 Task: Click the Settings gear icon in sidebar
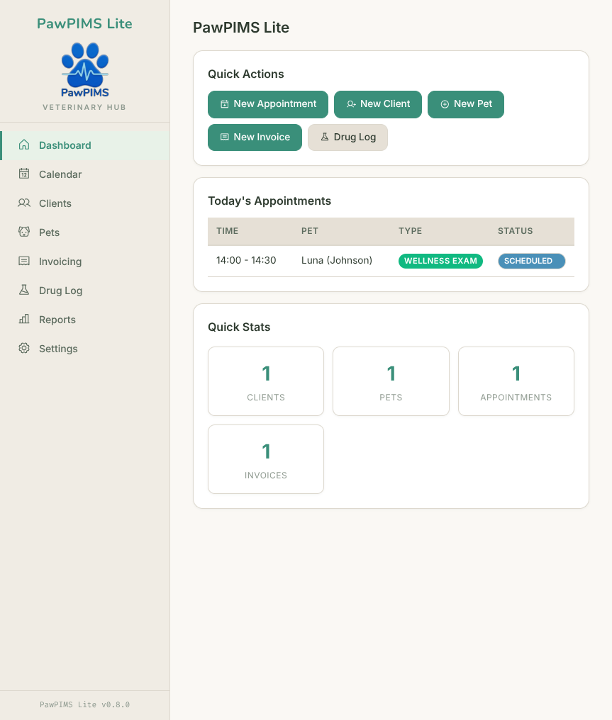coord(24,348)
